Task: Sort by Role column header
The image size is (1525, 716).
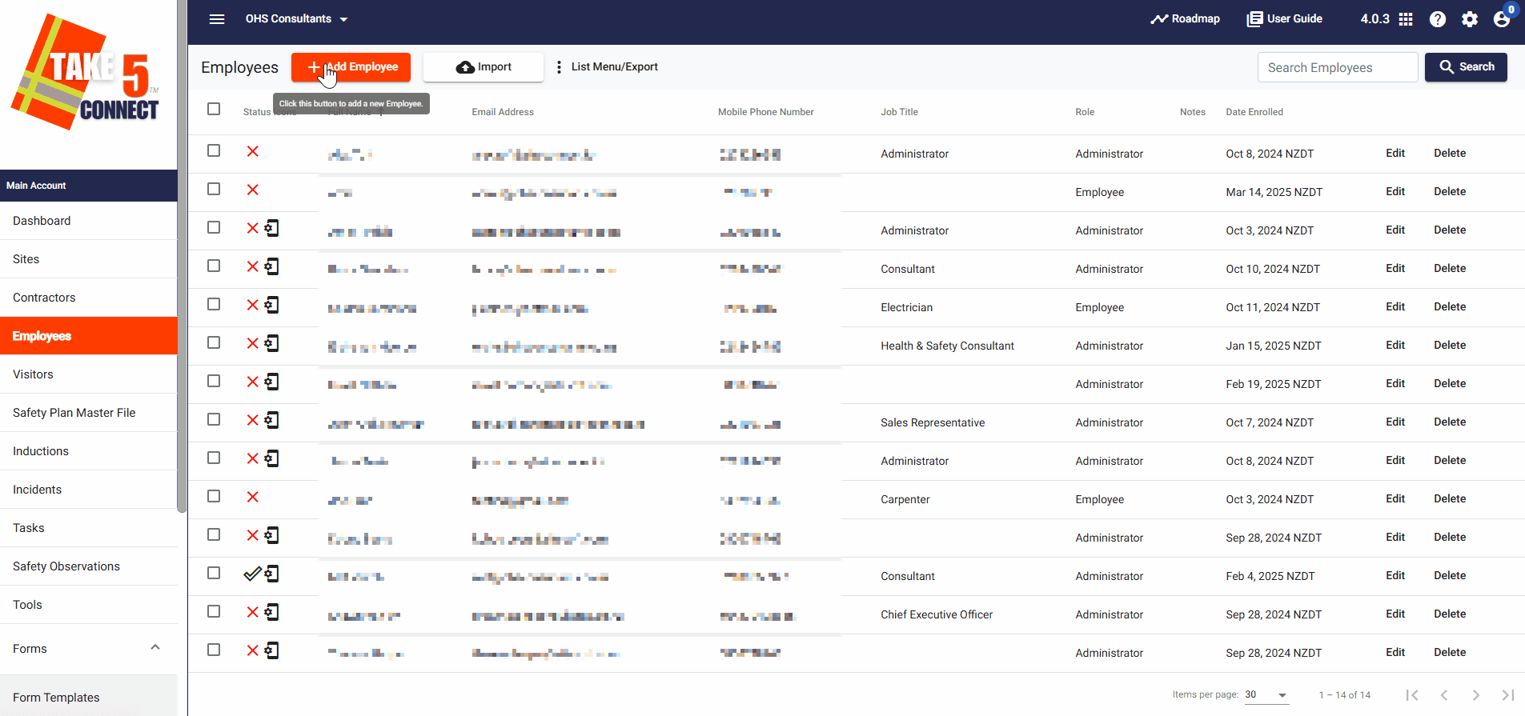Action: pyautogui.click(x=1085, y=112)
